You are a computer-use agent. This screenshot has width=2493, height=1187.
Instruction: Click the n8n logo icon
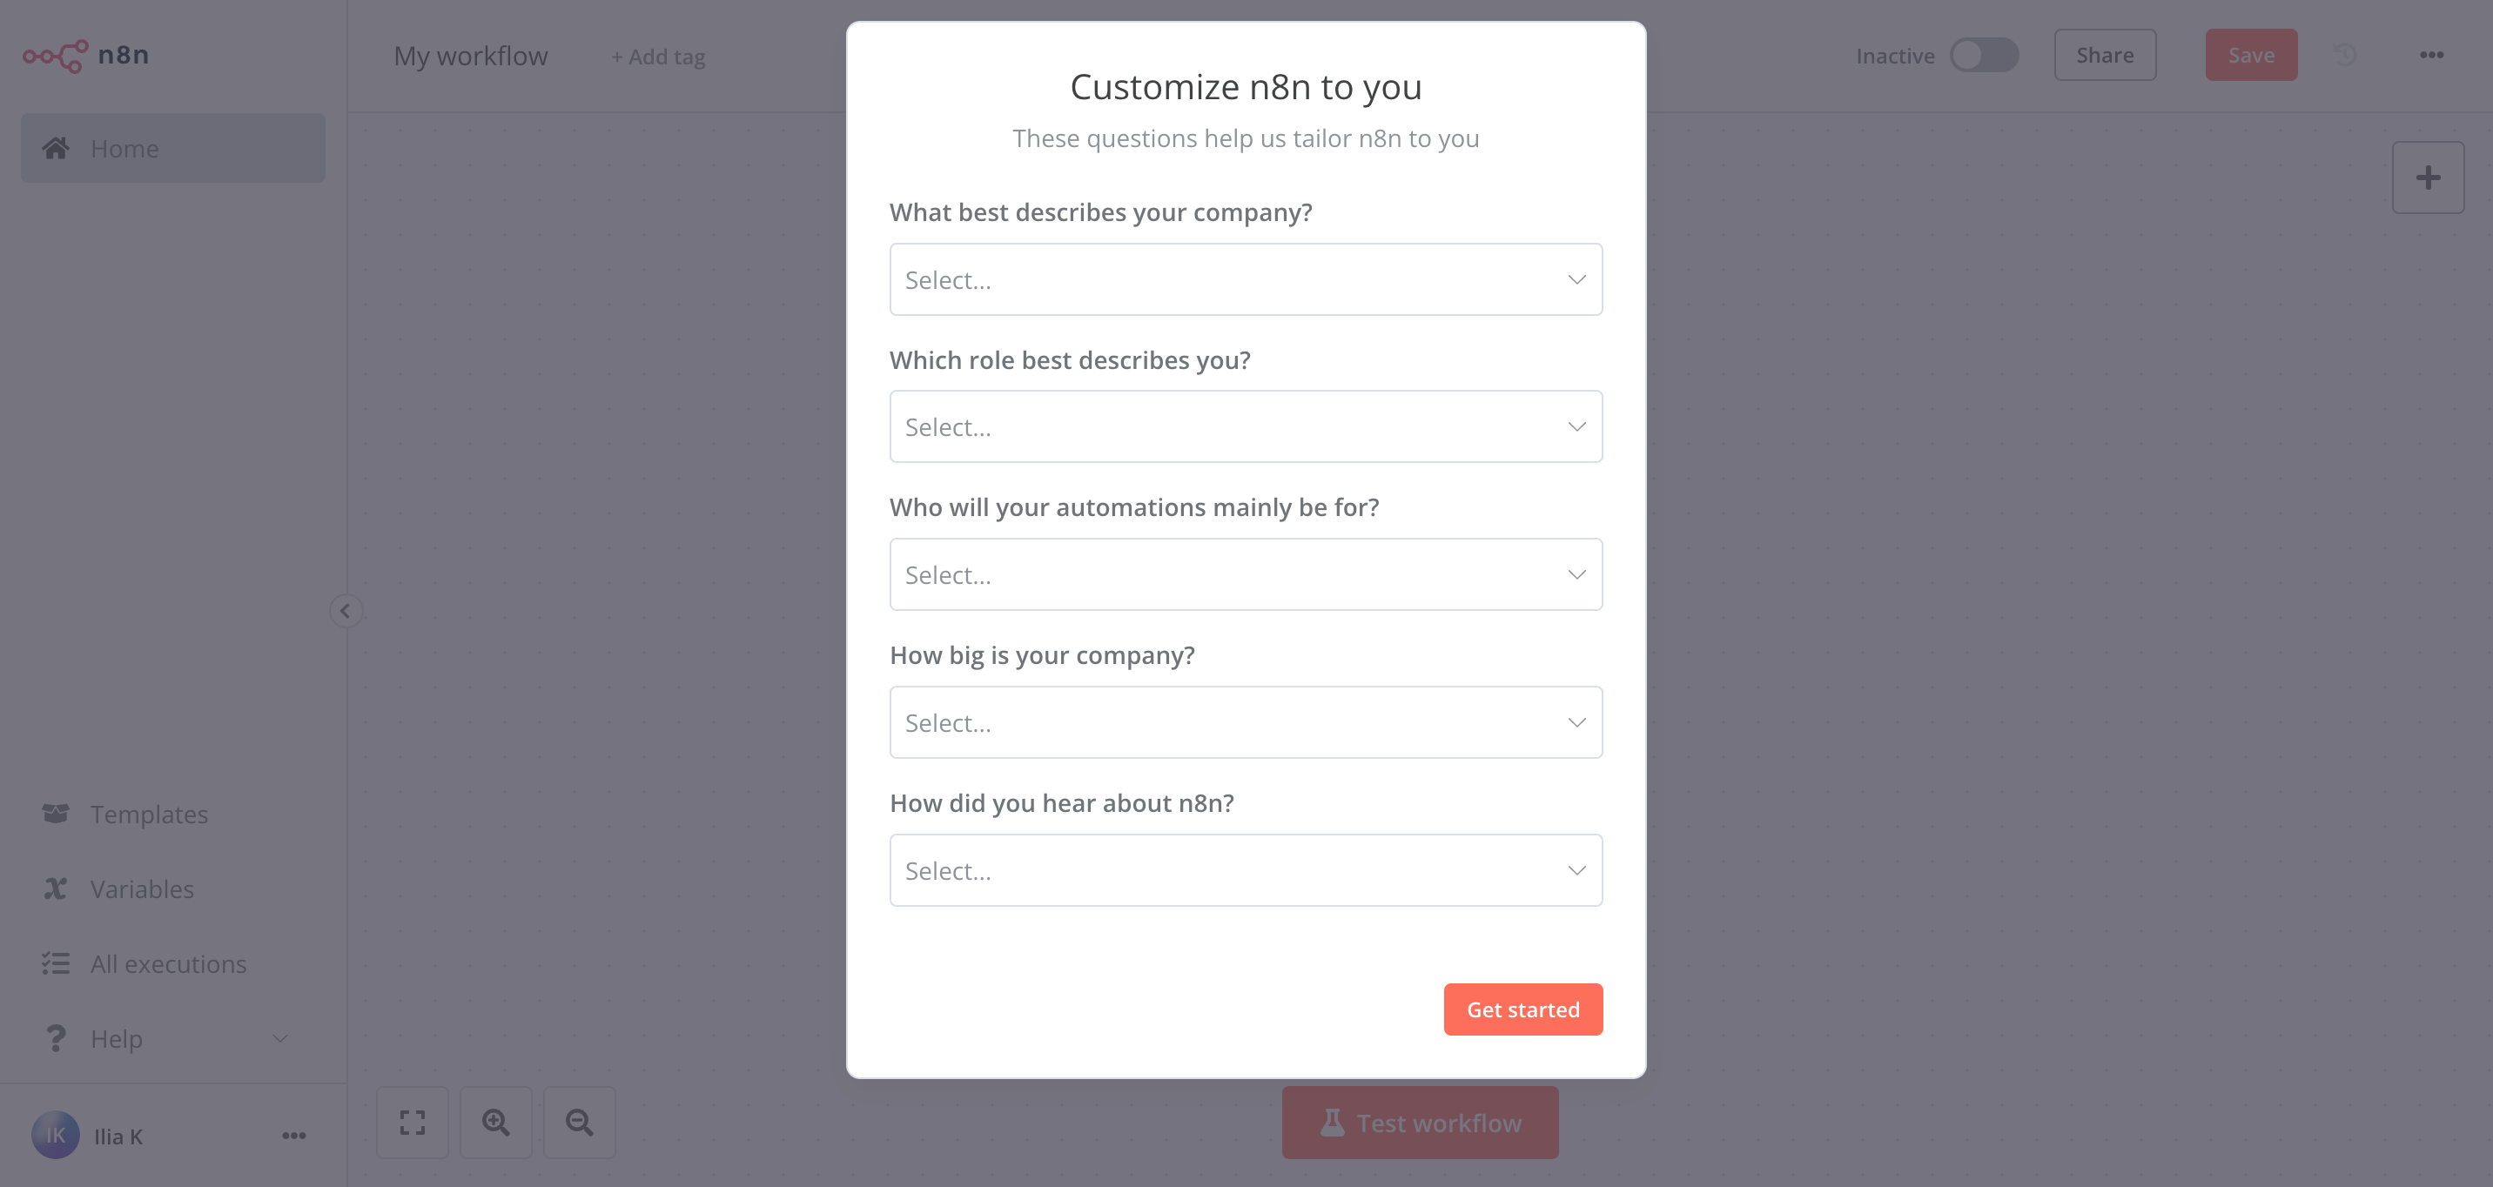click(55, 55)
